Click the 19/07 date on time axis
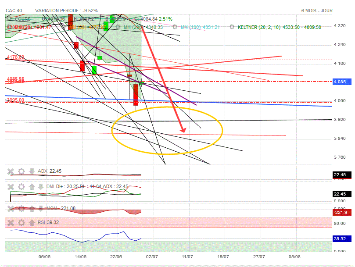 [x=223, y=256]
